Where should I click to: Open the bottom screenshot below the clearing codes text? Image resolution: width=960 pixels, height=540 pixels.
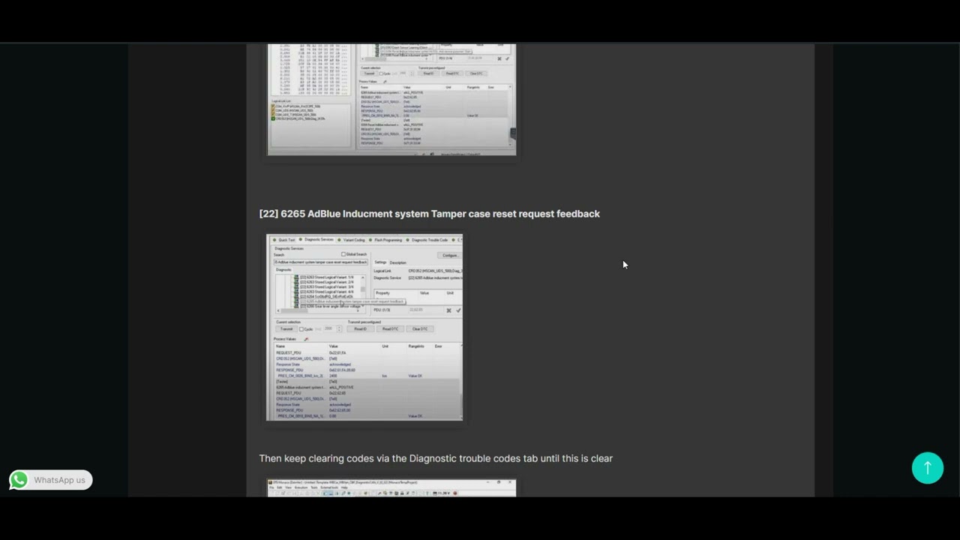pos(391,488)
